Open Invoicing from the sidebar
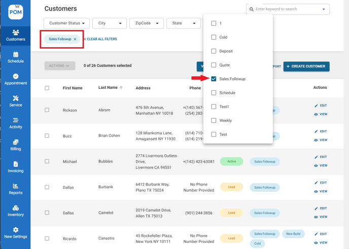The height and width of the screenshot is (249, 349). 15,167
